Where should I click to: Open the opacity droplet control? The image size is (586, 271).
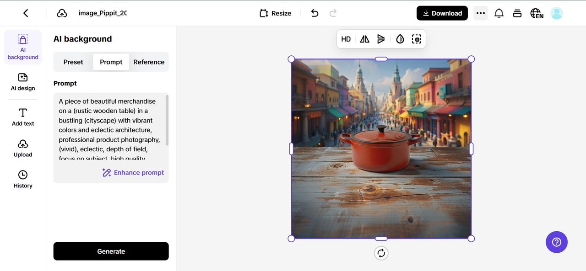coord(400,39)
